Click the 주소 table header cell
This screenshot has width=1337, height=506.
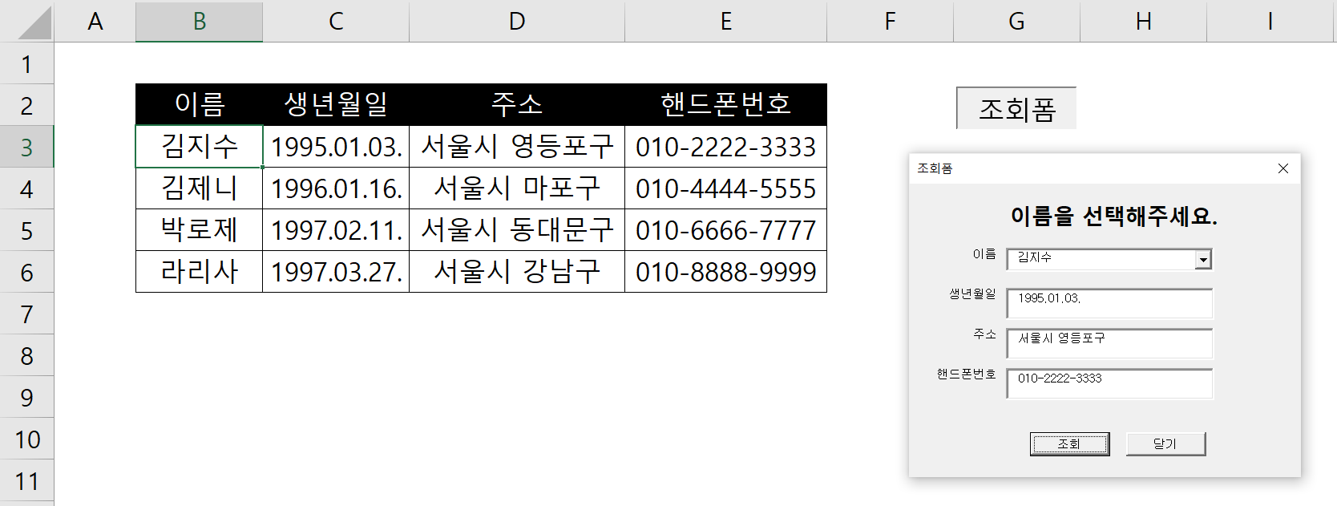tap(517, 104)
